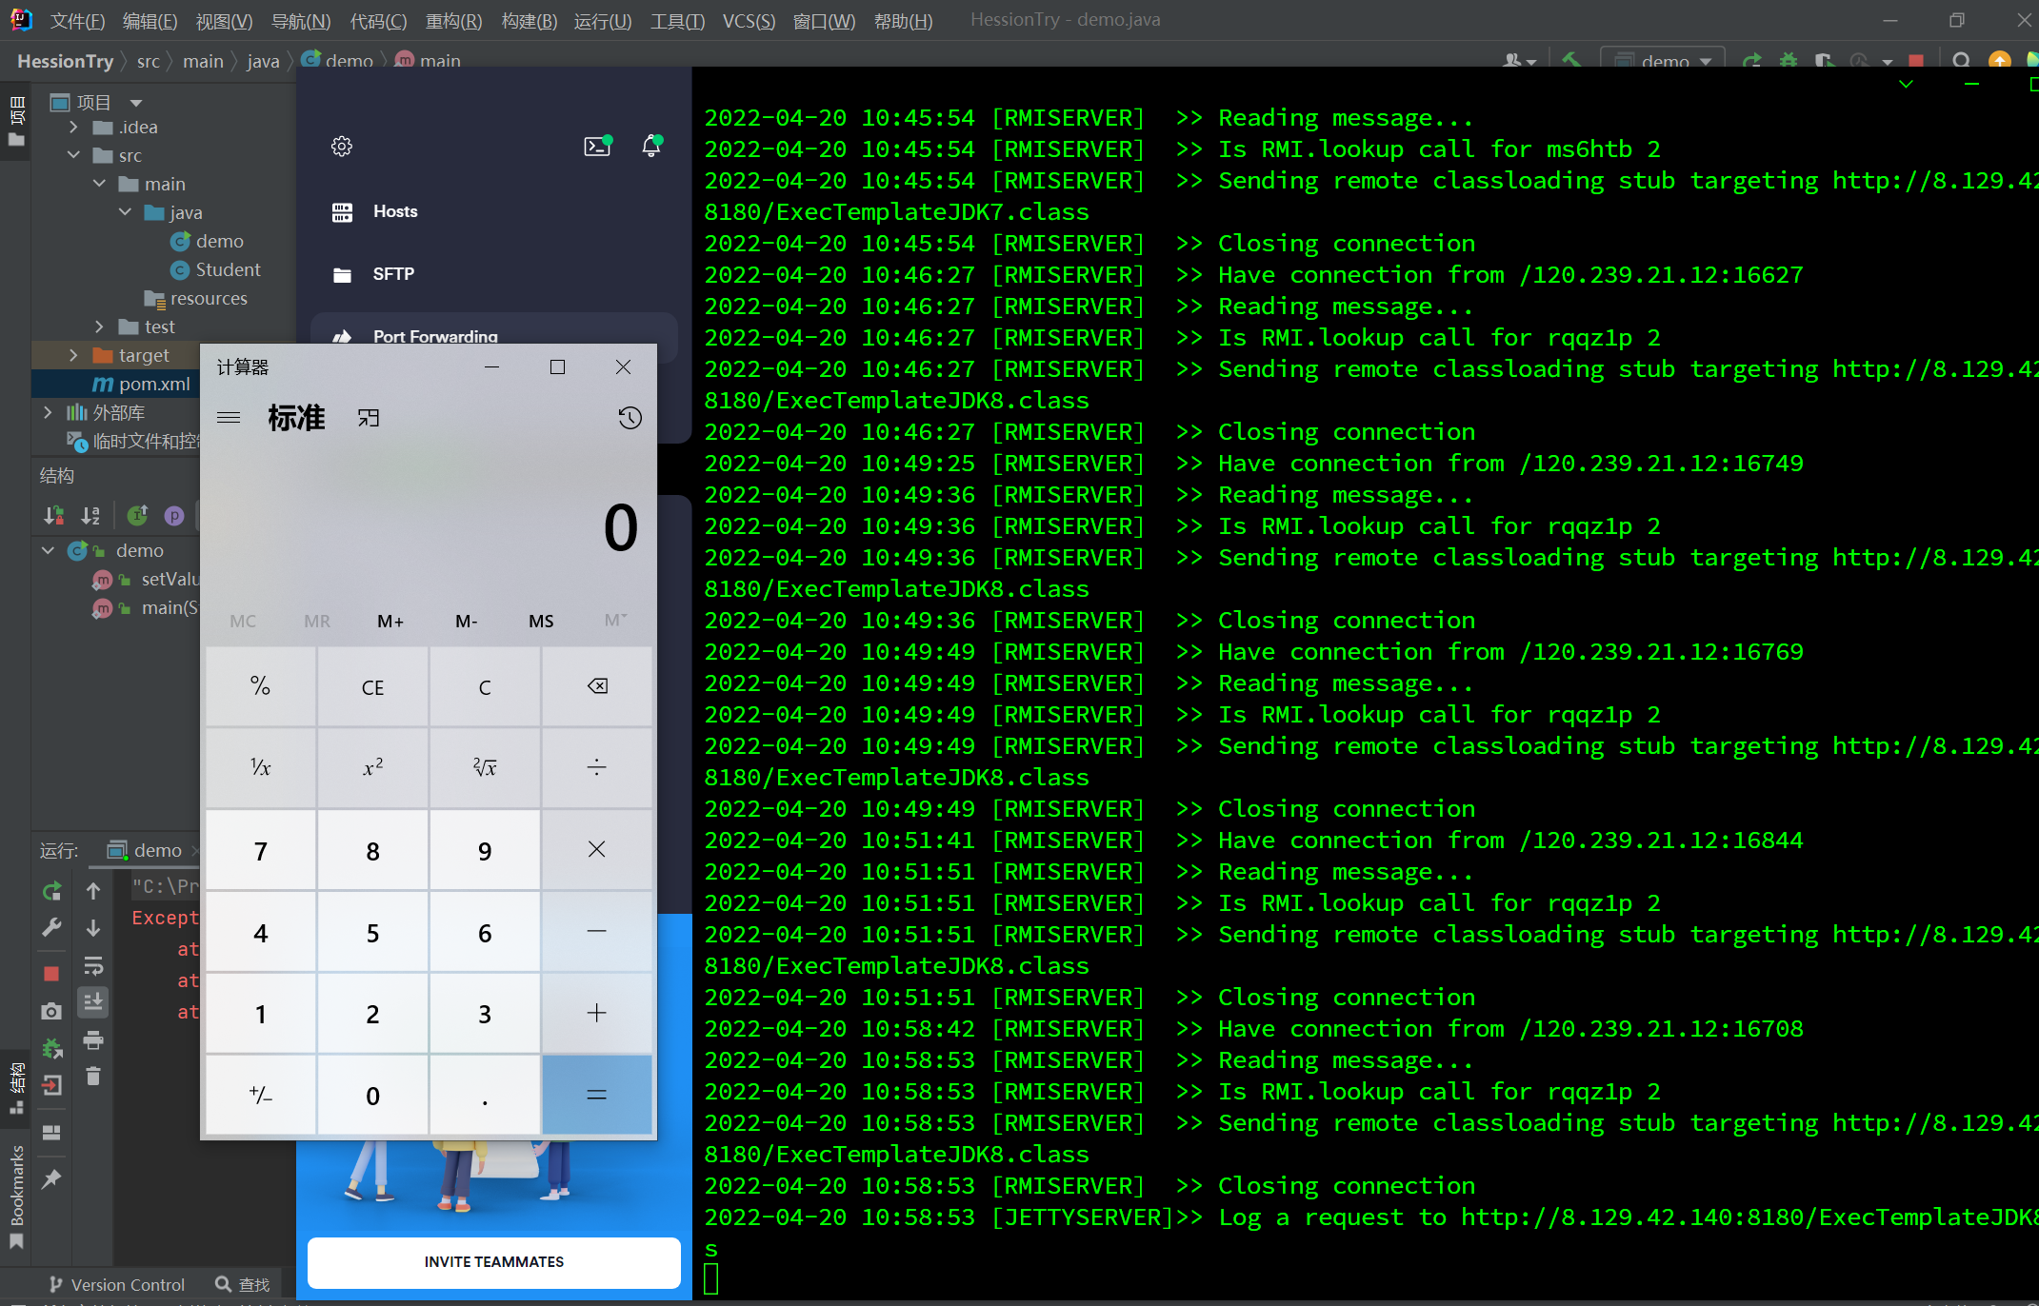Click the INVITE TEAMMATES button
The height and width of the screenshot is (1306, 2039).
(x=493, y=1261)
